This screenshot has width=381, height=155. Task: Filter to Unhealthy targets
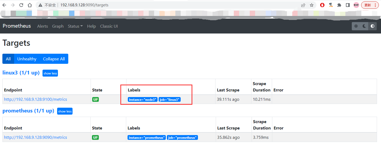click(x=27, y=59)
